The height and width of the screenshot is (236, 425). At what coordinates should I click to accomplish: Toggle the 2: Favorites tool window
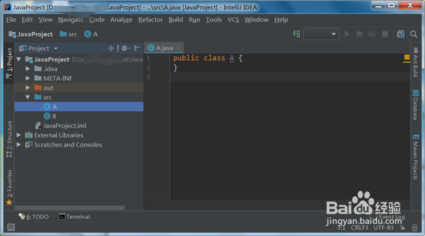coord(9,187)
